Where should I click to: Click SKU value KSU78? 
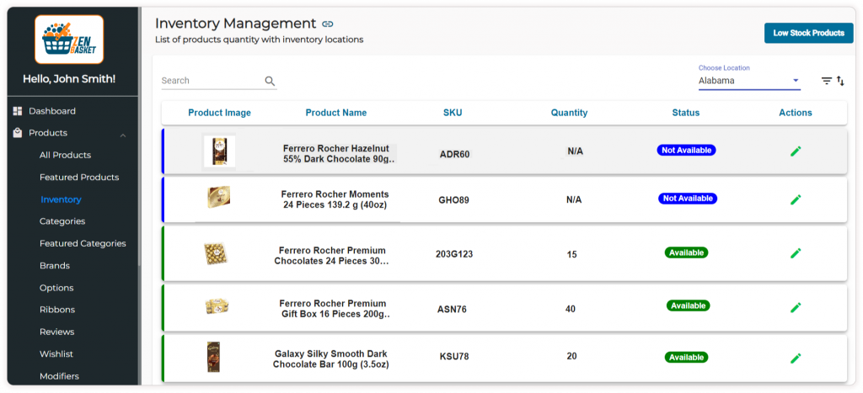pos(454,357)
